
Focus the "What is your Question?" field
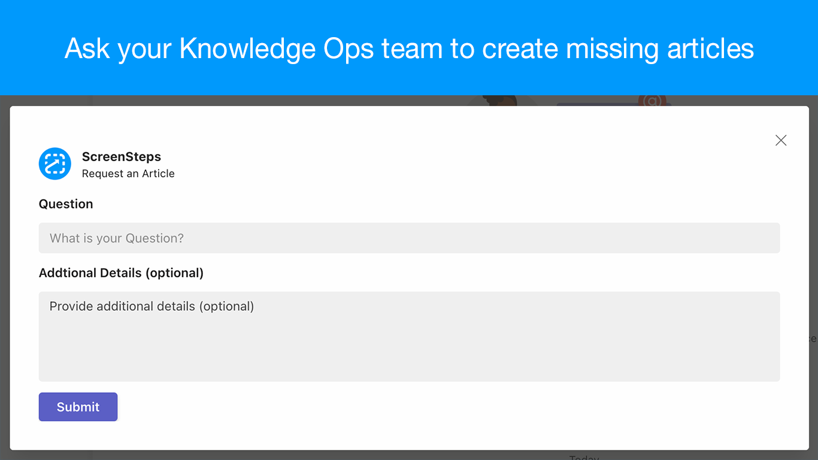click(x=409, y=238)
